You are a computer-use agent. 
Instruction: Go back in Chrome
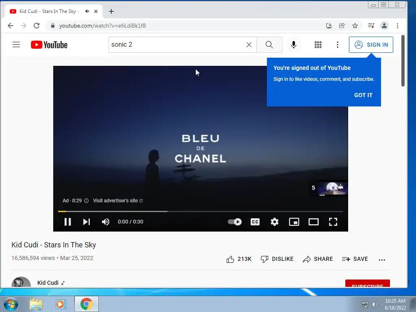pyautogui.click(x=11, y=26)
